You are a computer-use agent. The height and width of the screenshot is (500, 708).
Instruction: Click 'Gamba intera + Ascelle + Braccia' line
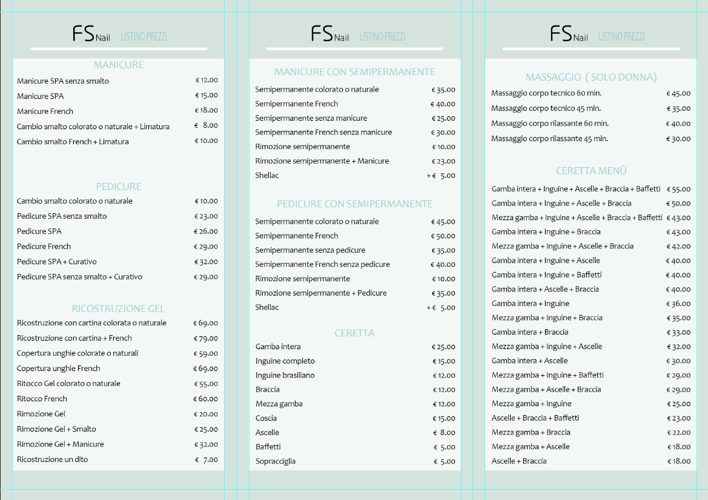[545, 289]
